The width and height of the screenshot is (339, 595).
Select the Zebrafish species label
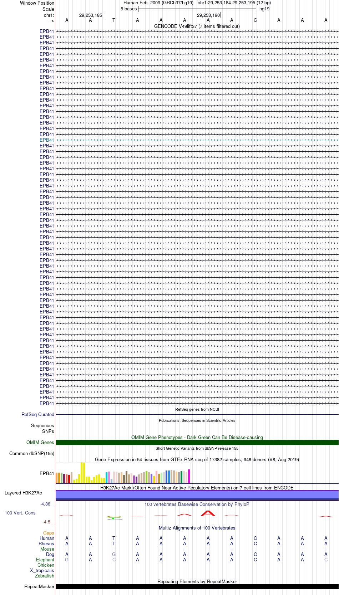coord(45,576)
